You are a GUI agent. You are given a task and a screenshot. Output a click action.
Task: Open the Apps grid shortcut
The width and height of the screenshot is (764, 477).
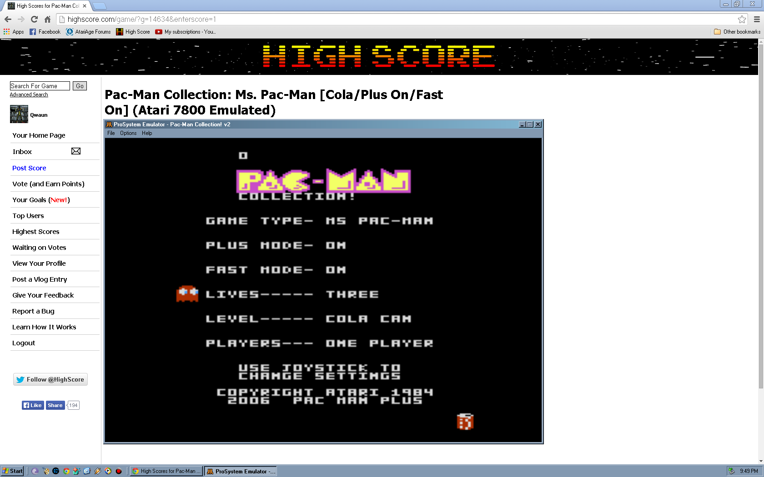[x=14, y=32]
